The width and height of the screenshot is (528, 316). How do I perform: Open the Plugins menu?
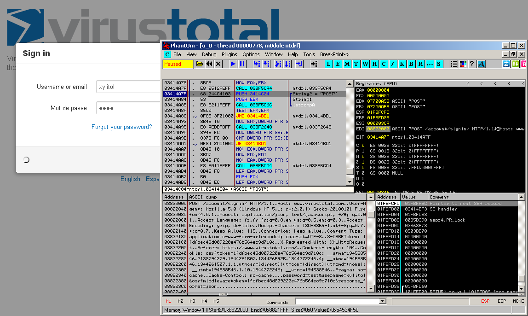point(230,54)
